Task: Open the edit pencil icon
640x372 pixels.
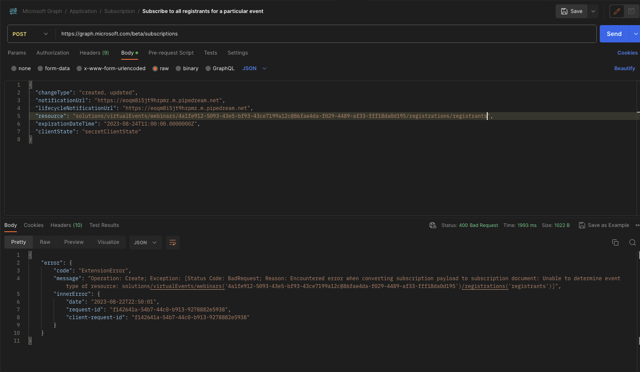Action: point(617,11)
